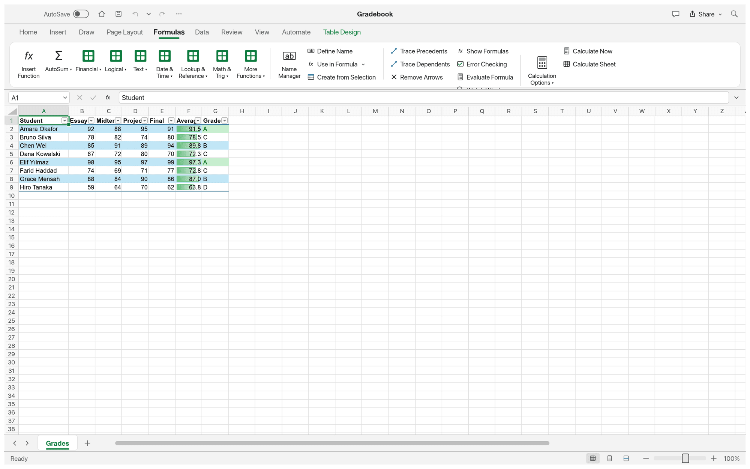
Task: Click Calculate Now
Action: click(x=588, y=51)
